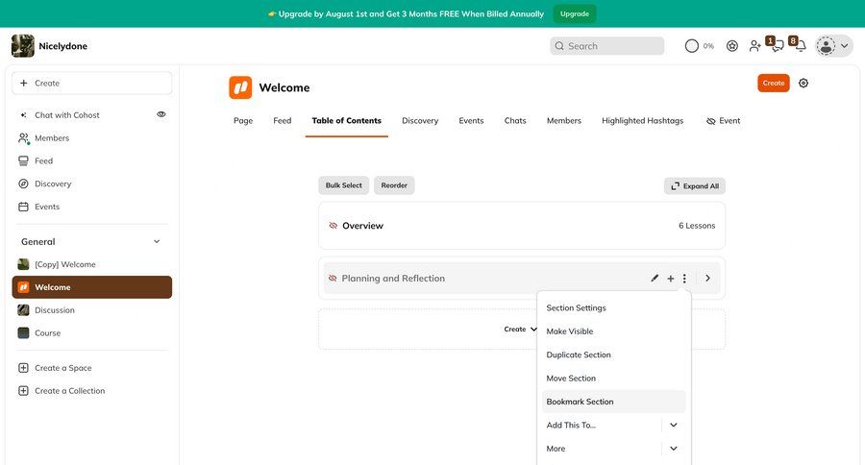The image size is (865, 465).
Task: Switch to the Feed tab
Action: click(x=282, y=121)
